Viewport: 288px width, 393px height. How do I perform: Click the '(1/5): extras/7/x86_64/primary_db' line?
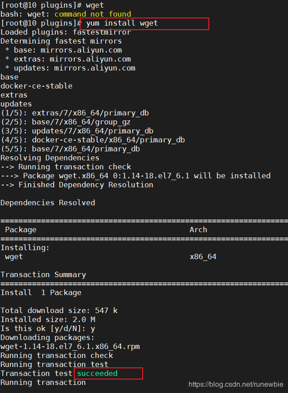click(x=75, y=113)
